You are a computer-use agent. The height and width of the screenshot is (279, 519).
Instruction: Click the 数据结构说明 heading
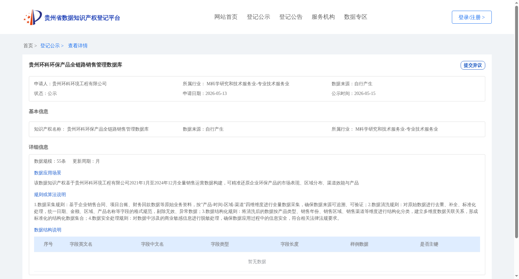[48, 230]
